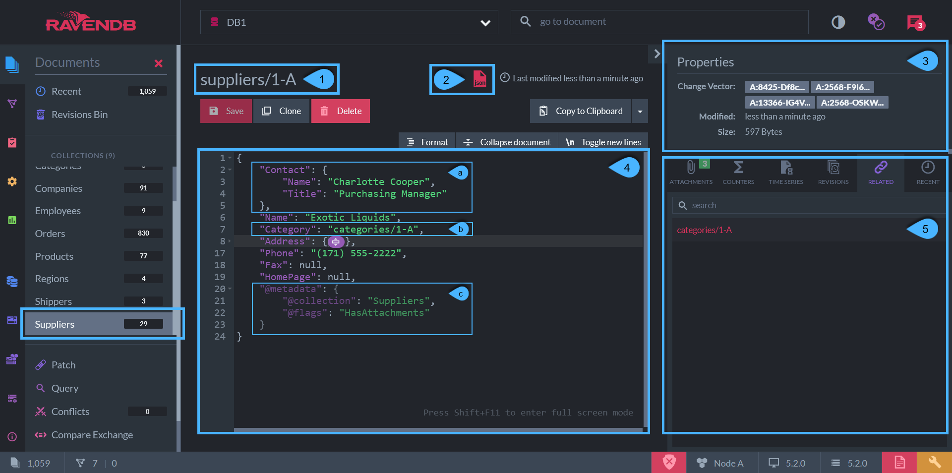Click the red document icon in footer
Image resolution: width=952 pixels, height=473 pixels.
[x=899, y=463]
